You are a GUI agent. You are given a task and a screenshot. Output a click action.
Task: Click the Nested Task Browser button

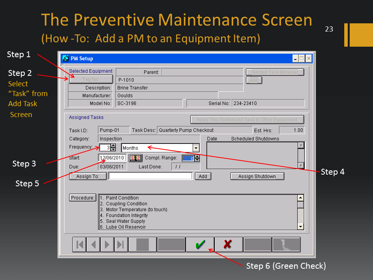[275, 72]
